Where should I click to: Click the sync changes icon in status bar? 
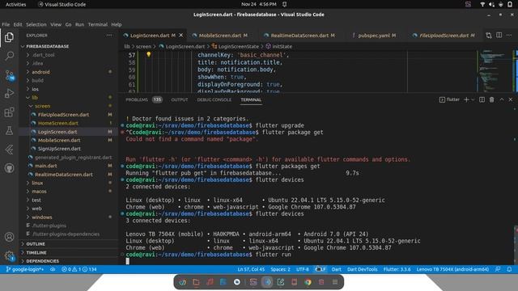(53, 269)
